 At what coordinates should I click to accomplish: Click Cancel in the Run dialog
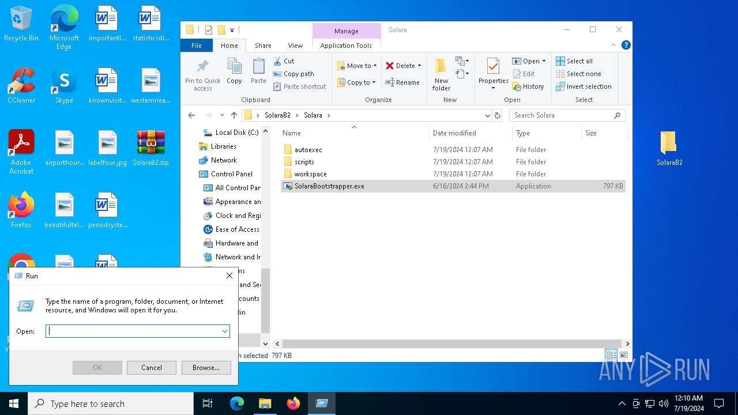coord(152,368)
